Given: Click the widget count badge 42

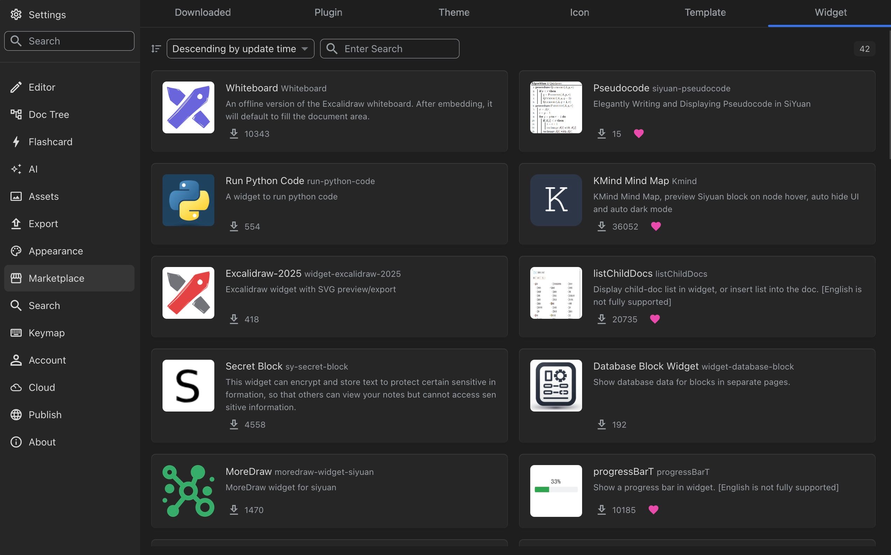Looking at the screenshot, I should (864, 48).
